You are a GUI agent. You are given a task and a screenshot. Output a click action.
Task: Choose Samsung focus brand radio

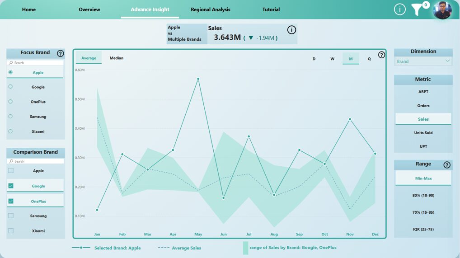click(10, 116)
